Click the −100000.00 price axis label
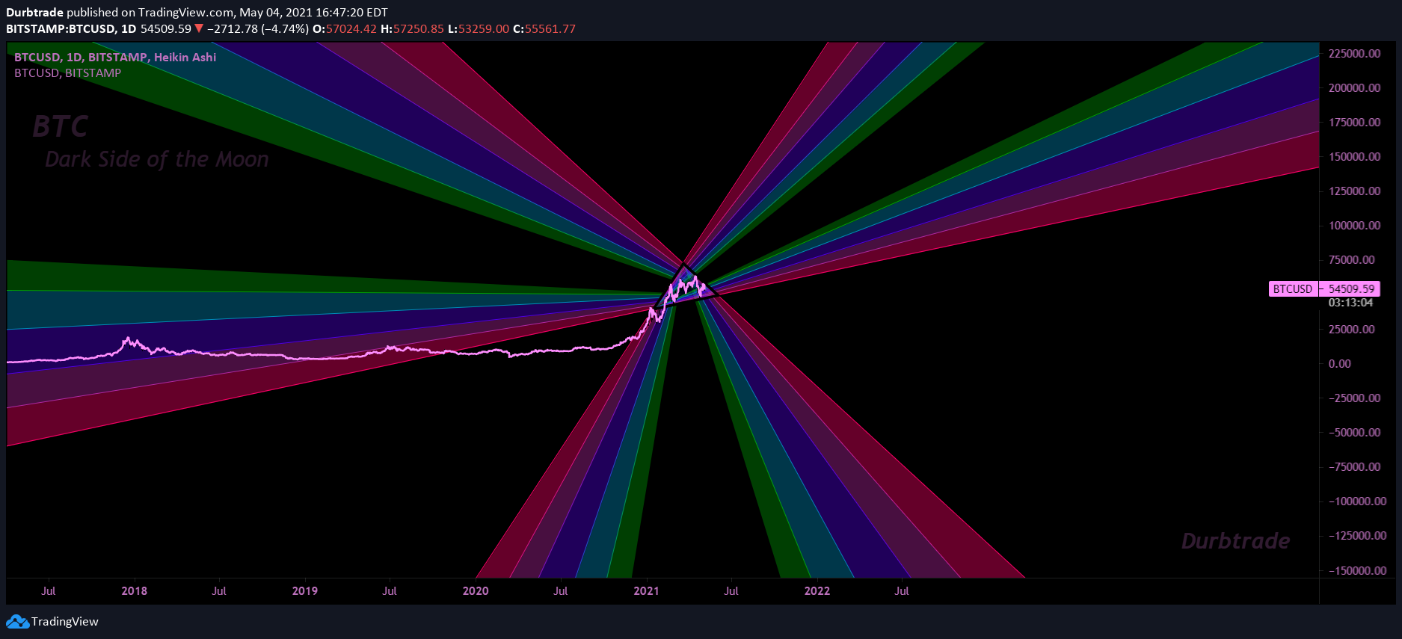Viewport: 1402px width, 639px height. pos(1357,501)
